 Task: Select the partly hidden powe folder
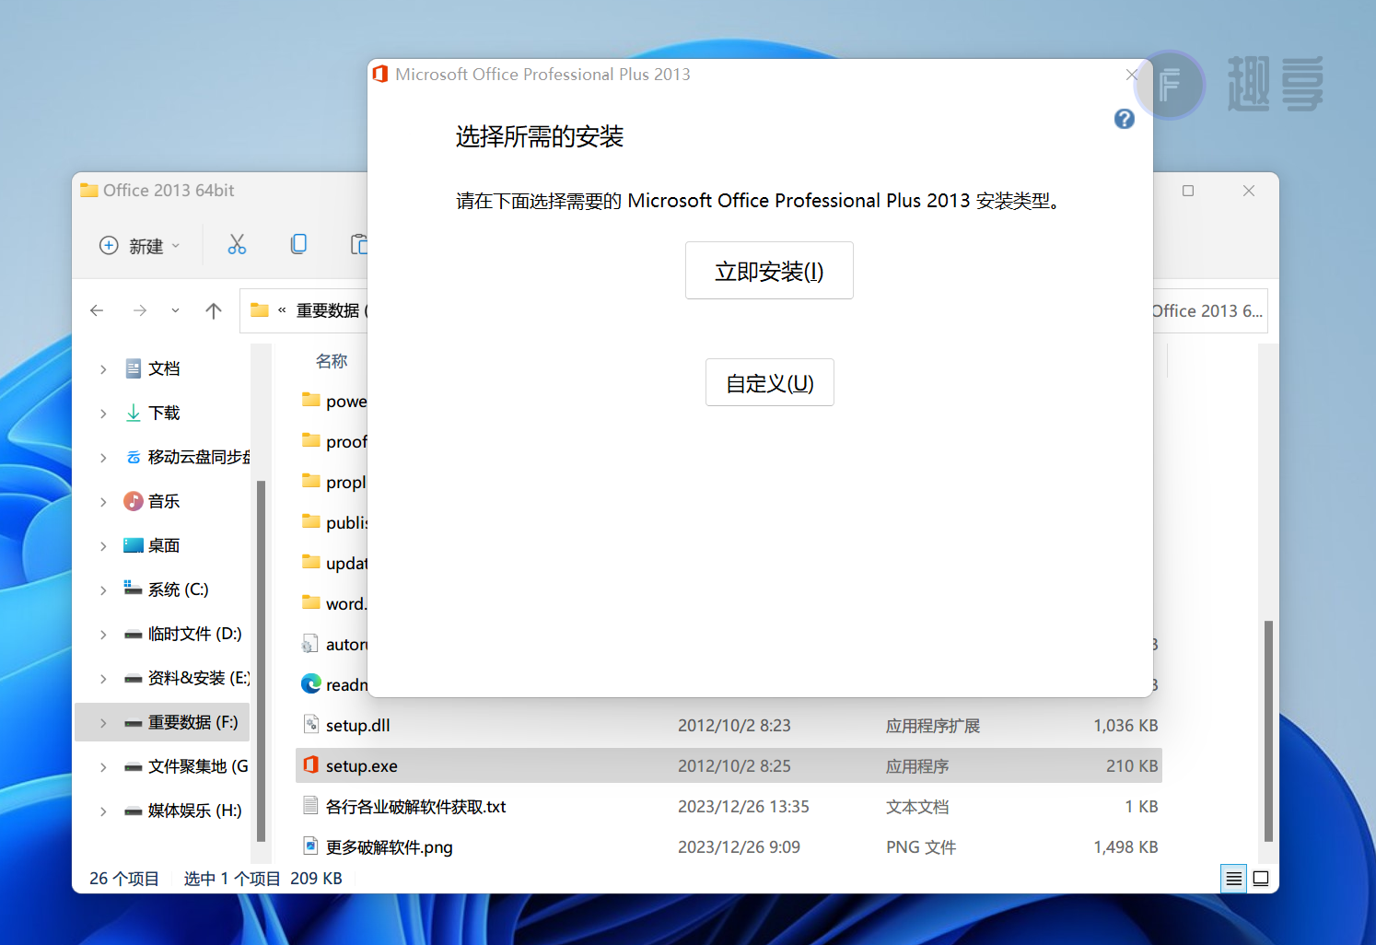coord(333,401)
